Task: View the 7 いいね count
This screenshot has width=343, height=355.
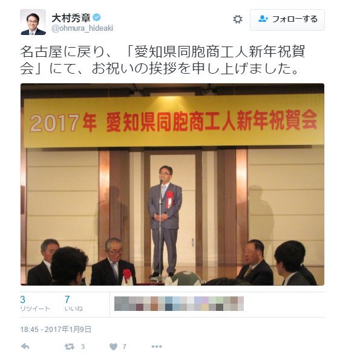Action: pos(74,304)
